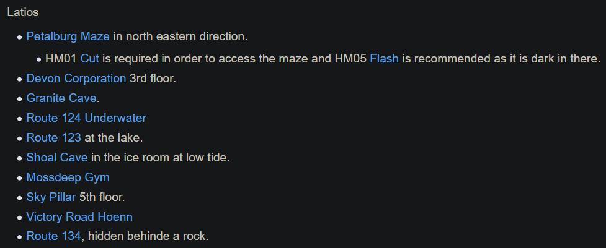The height and width of the screenshot is (248, 606).
Task: Click the "3rd floor" text
Action: [x=153, y=79]
